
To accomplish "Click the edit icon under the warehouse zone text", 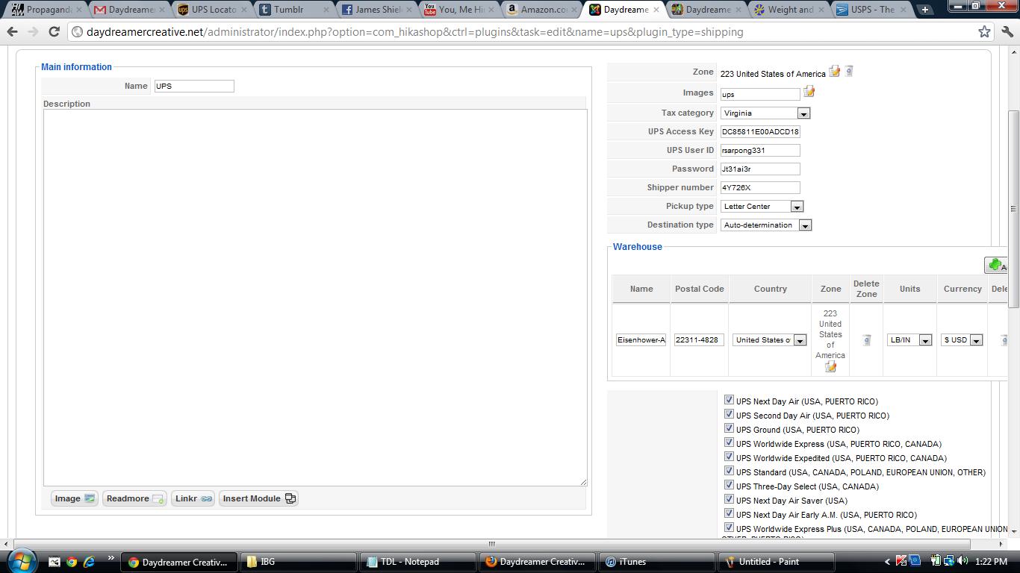I will (x=830, y=366).
